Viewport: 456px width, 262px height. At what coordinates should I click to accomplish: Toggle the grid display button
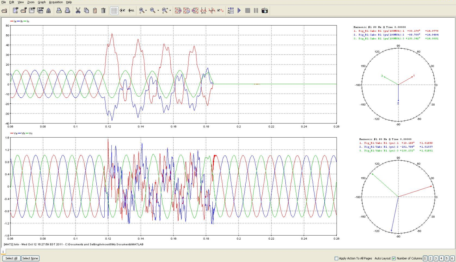tap(114, 11)
